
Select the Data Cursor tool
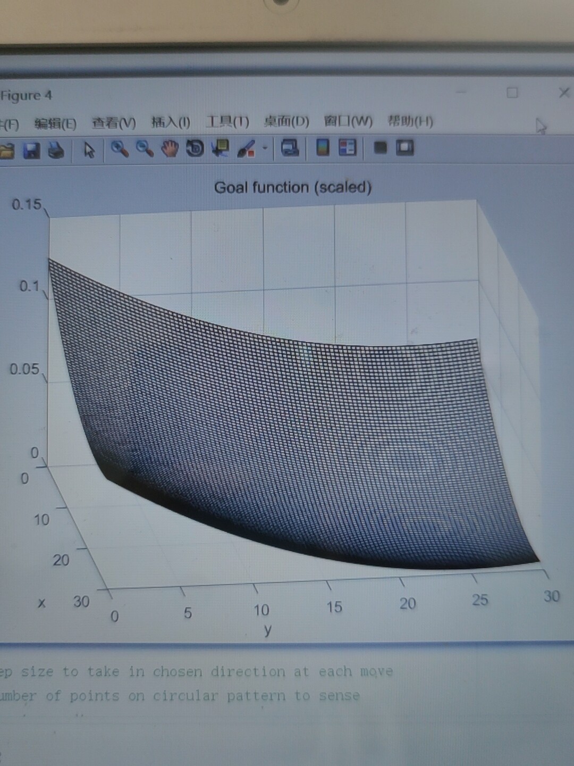(x=220, y=148)
